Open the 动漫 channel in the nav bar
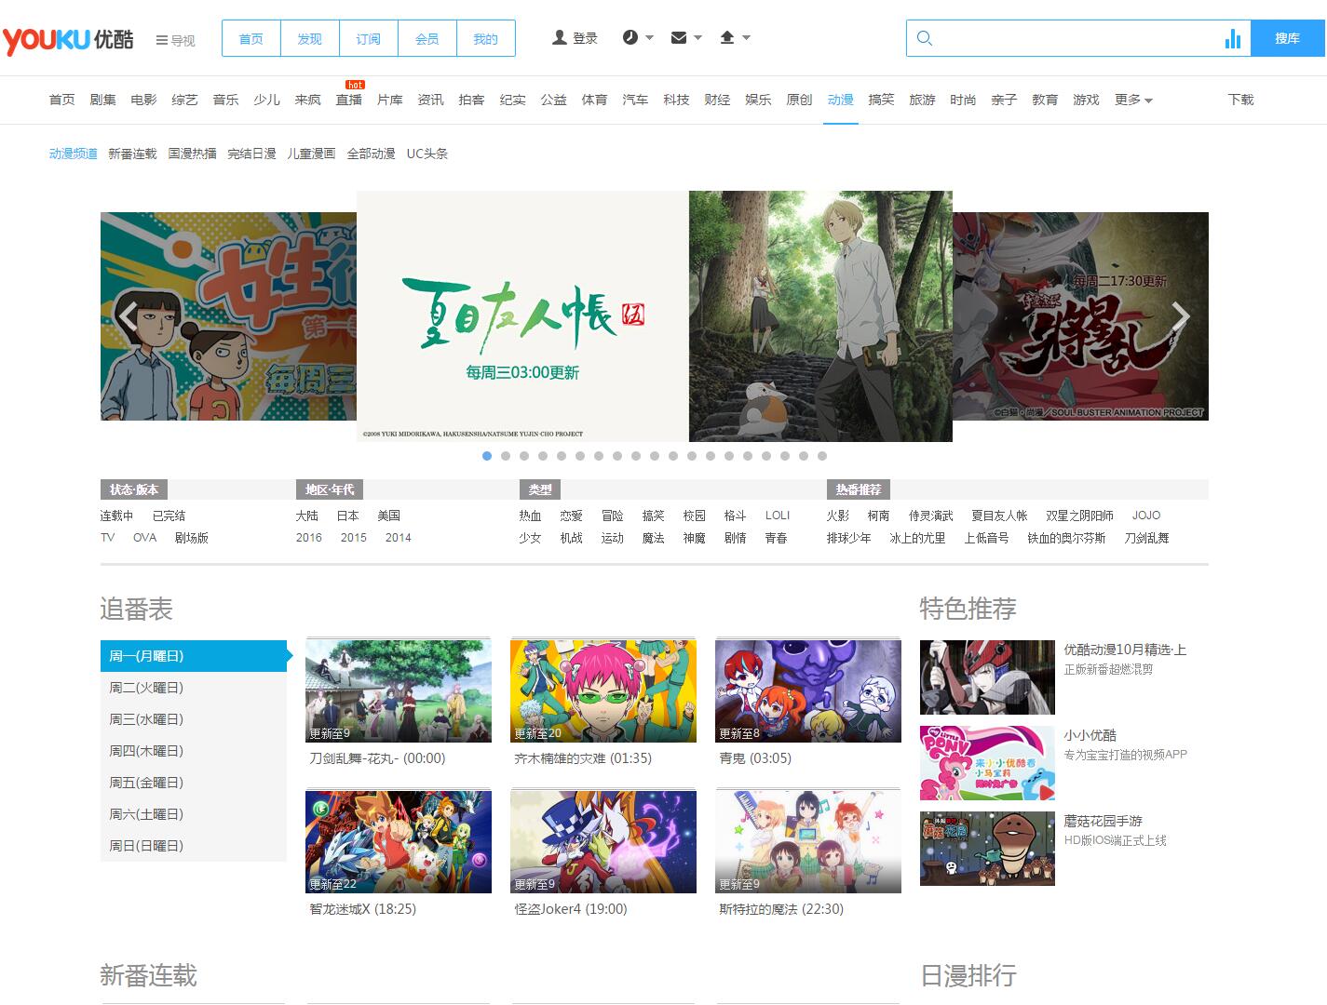The image size is (1327, 1005). click(x=841, y=100)
